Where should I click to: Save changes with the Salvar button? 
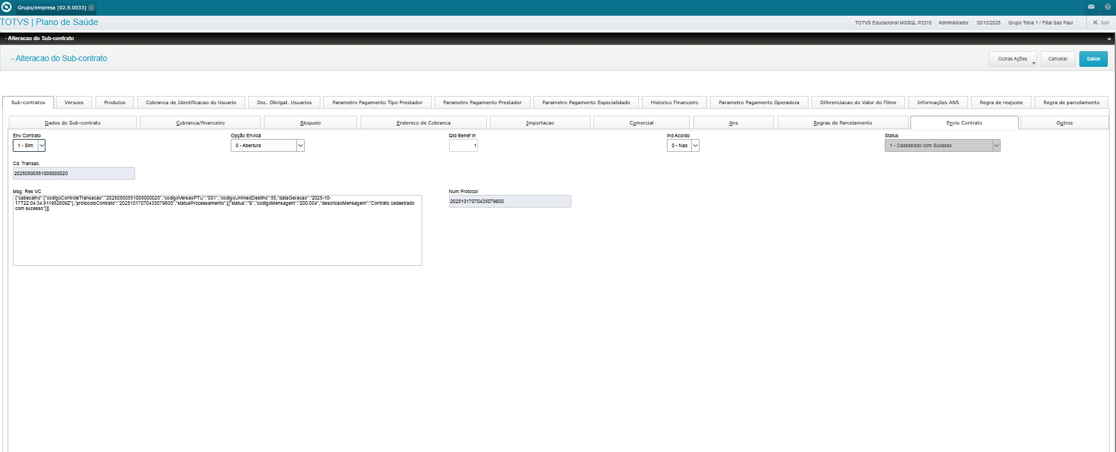[1093, 59]
